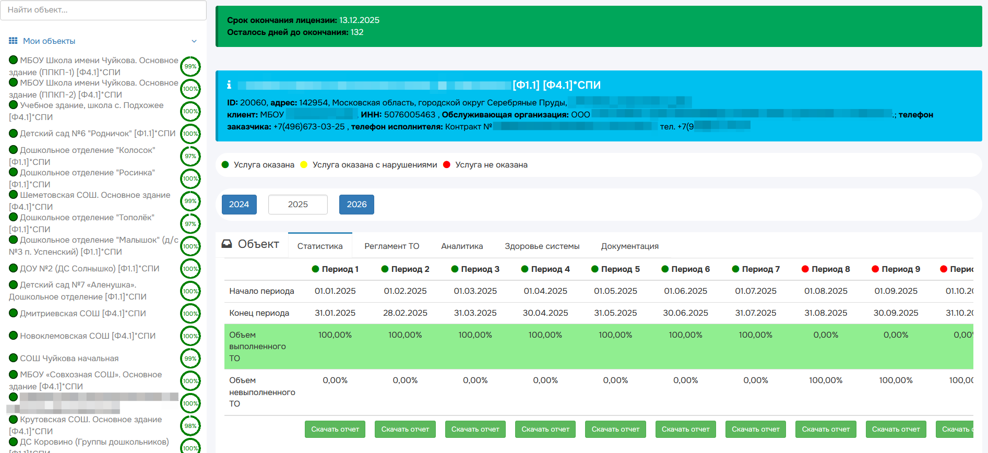988x453 pixels.
Task: Click green status dot of Период 4
Action: pyautogui.click(x=525, y=269)
